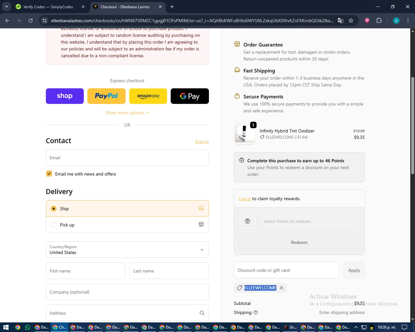Open the Country/Region dropdown
Image resolution: width=415 pixels, height=332 pixels.
click(127, 250)
